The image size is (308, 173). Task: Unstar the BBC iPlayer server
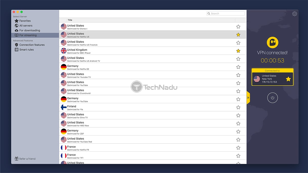tap(238, 51)
